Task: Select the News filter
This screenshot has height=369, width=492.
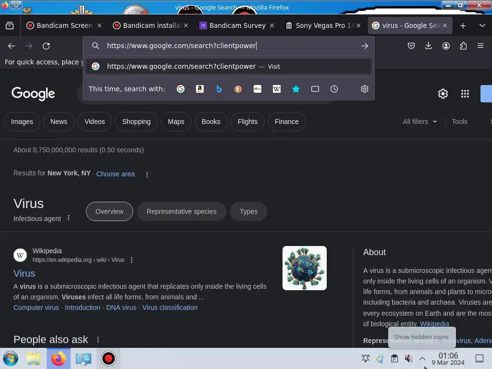Action: 59,122
